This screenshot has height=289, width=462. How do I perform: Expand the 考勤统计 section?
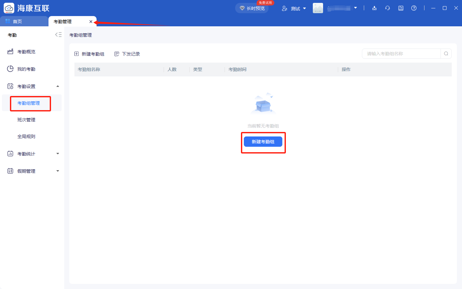click(57, 153)
